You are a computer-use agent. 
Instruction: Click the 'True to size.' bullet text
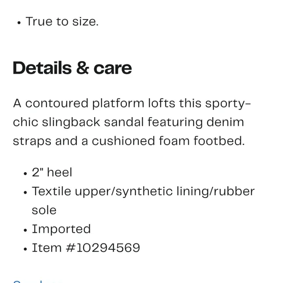62,21
